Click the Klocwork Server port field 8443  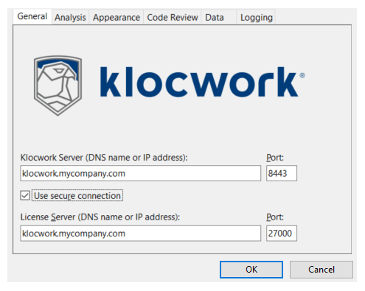(x=282, y=173)
